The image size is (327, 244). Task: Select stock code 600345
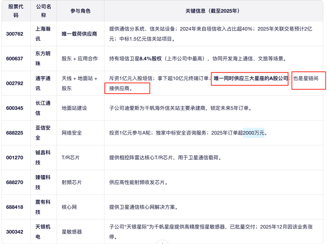pos(15,108)
